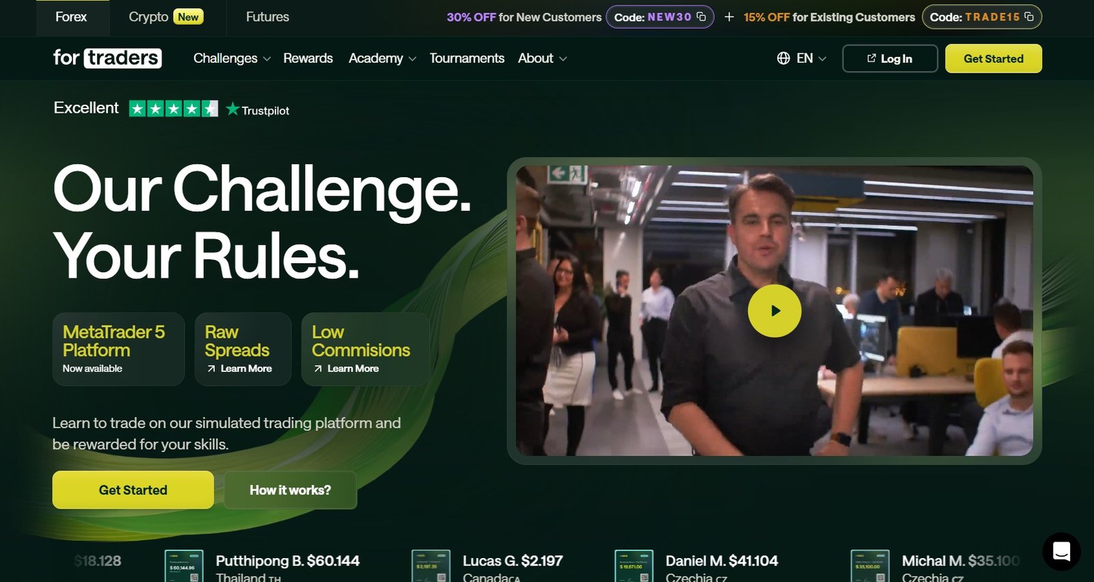Open the chat support bubble icon
1094x582 pixels.
pyautogui.click(x=1061, y=551)
